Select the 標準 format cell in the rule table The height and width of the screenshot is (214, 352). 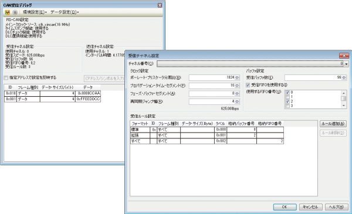[x=140, y=130]
